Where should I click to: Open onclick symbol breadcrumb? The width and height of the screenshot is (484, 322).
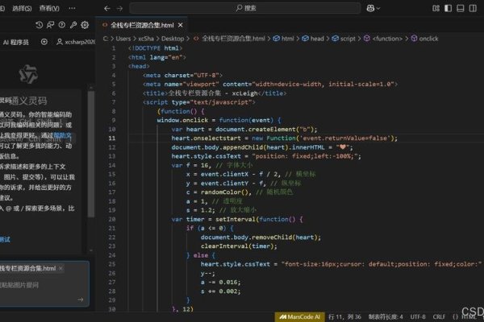424,39
